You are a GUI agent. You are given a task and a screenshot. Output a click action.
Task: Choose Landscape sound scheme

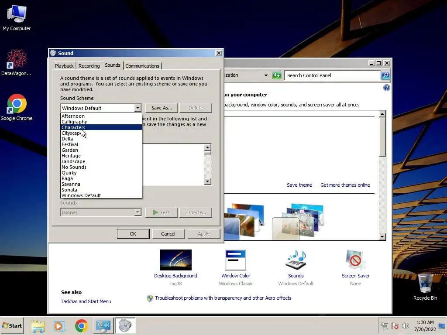[101, 161]
